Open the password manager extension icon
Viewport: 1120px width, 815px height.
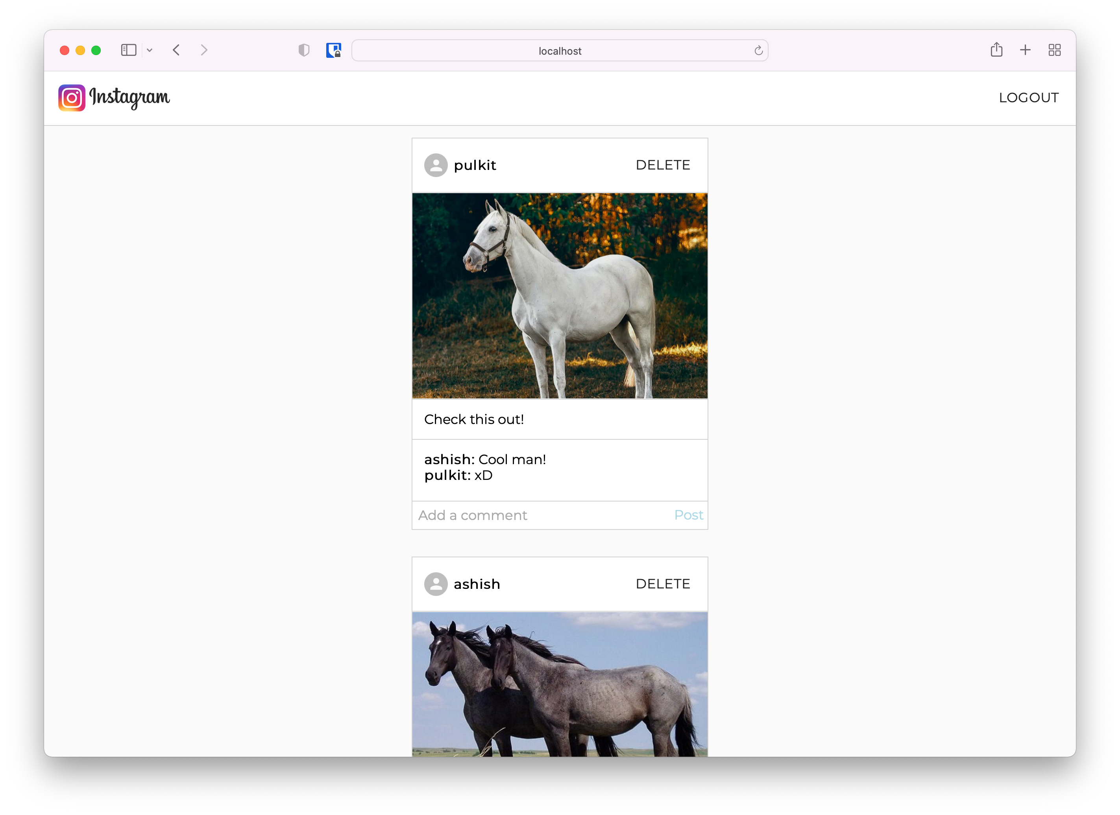point(333,50)
